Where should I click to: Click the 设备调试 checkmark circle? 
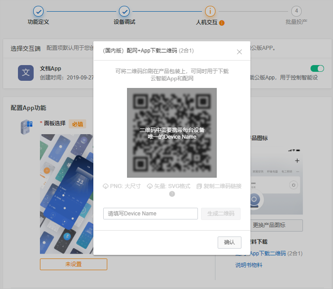pos(124,11)
